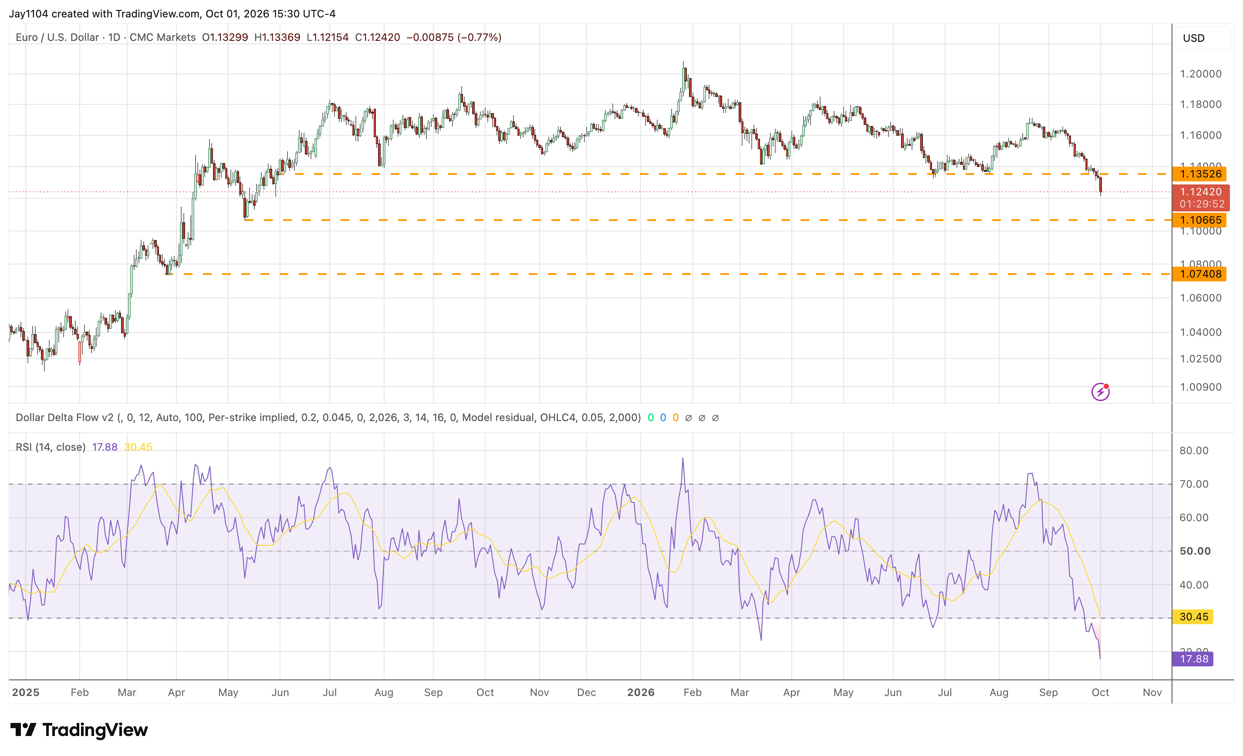Click the yellow RSI average value 30.45 in legend
Image resolution: width=1243 pixels, height=756 pixels.
pyautogui.click(x=138, y=447)
